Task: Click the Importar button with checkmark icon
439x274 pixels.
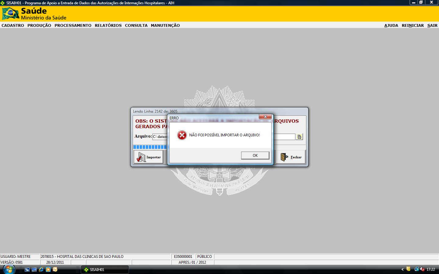Action: coord(148,157)
